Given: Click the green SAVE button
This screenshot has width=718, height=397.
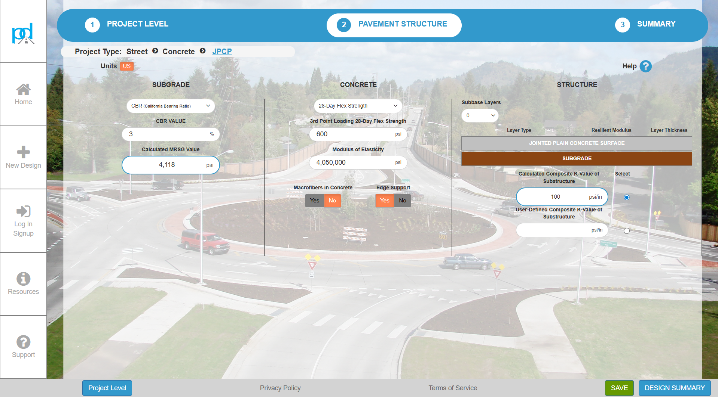Looking at the screenshot, I should [619, 388].
